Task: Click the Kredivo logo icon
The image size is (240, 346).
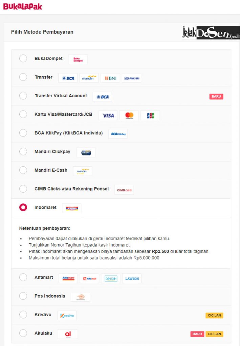Action: pyautogui.click(x=67, y=316)
